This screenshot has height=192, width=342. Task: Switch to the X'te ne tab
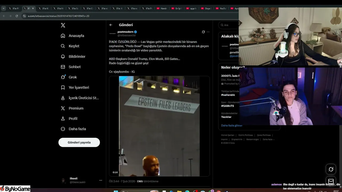(132, 9)
